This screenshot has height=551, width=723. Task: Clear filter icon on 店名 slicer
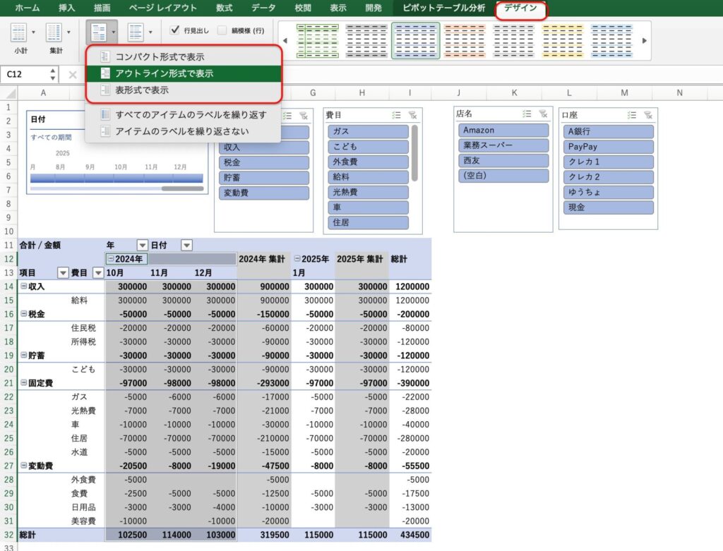[542, 114]
